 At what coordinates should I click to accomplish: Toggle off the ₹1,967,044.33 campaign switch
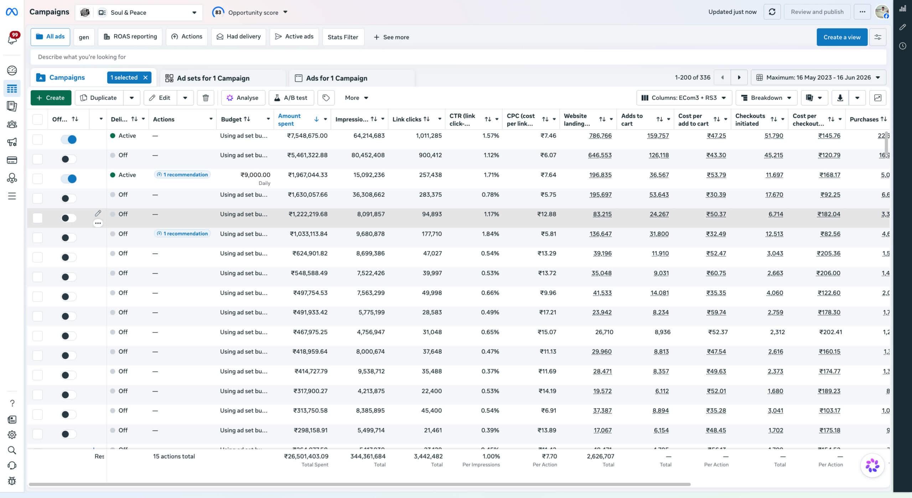pyautogui.click(x=68, y=179)
